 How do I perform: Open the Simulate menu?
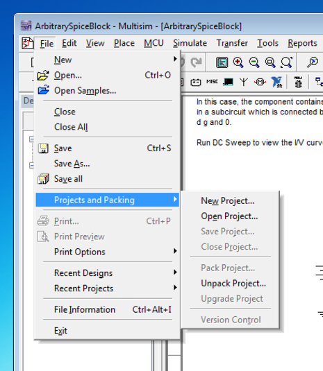(190, 43)
